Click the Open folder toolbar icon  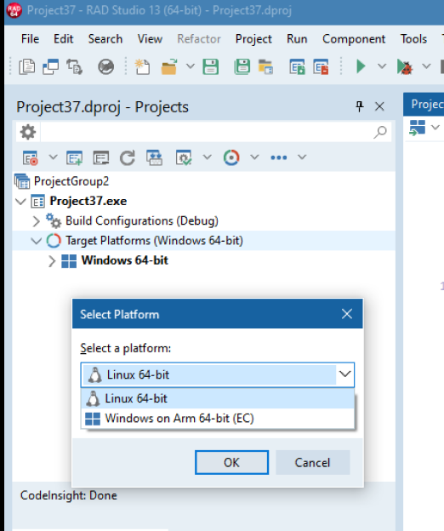pyautogui.click(x=169, y=66)
